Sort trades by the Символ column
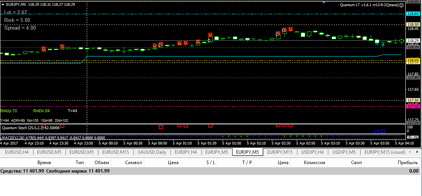The image size is (422, 196). pyautogui.click(x=128, y=163)
